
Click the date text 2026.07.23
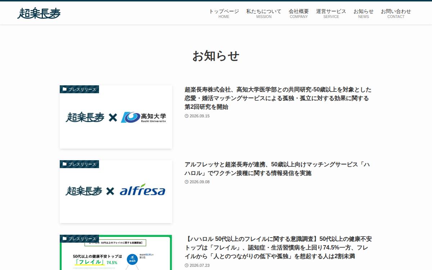tap(199, 265)
